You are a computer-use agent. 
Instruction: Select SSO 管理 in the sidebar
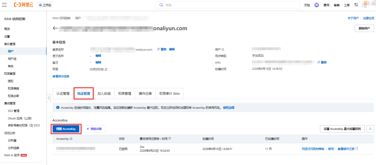(x=14, y=111)
